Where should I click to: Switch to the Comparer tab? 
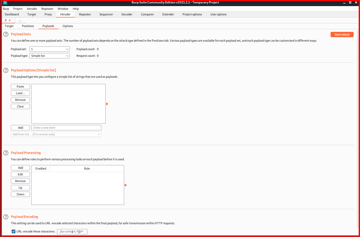pyautogui.click(x=147, y=14)
